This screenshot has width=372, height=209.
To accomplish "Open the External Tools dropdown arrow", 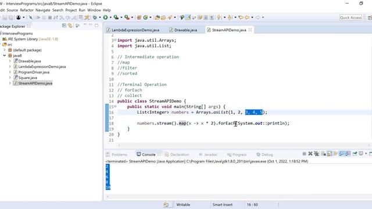I will pos(132,17).
